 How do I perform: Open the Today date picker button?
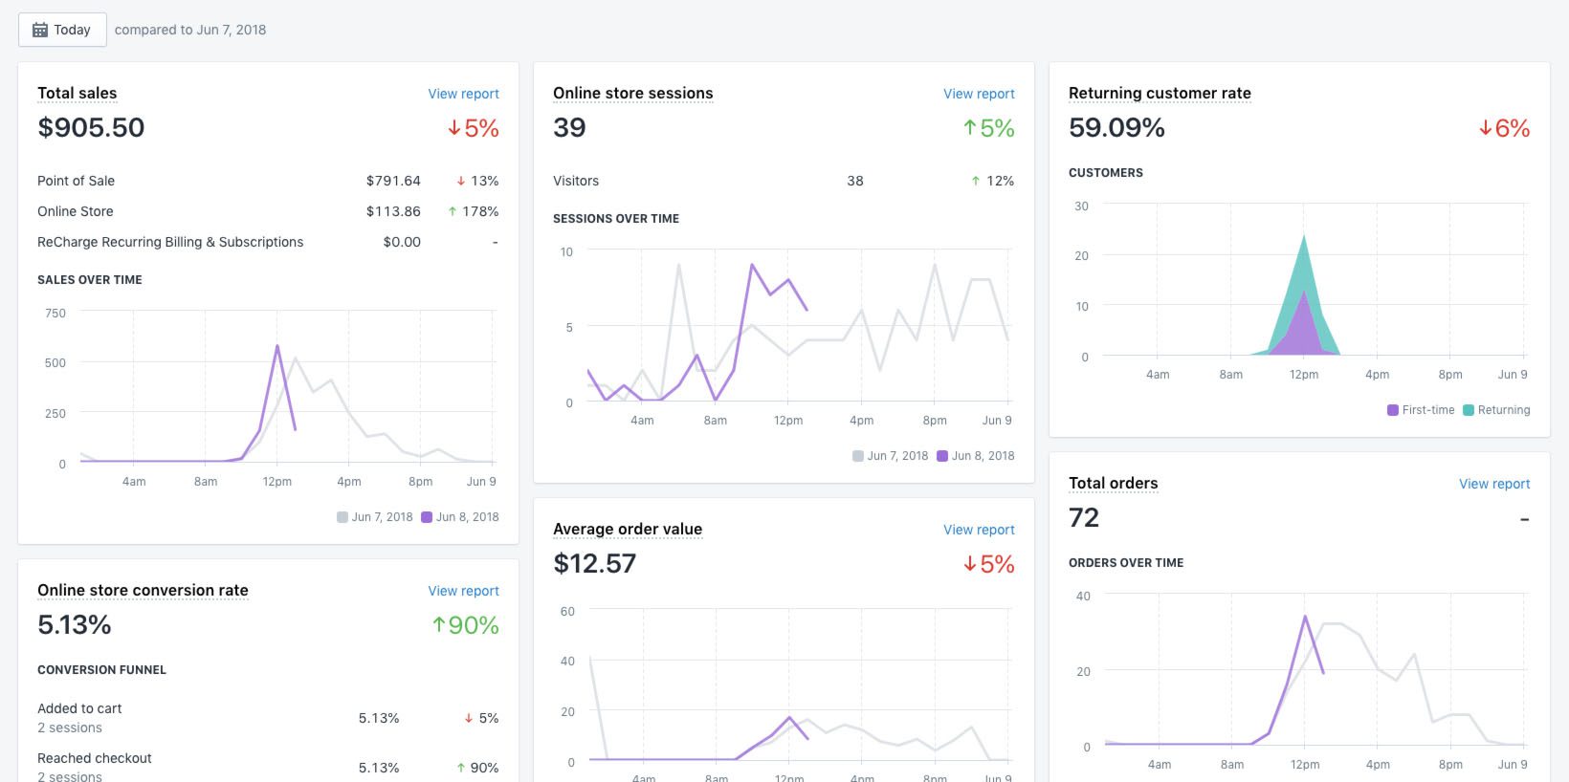[62, 30]
